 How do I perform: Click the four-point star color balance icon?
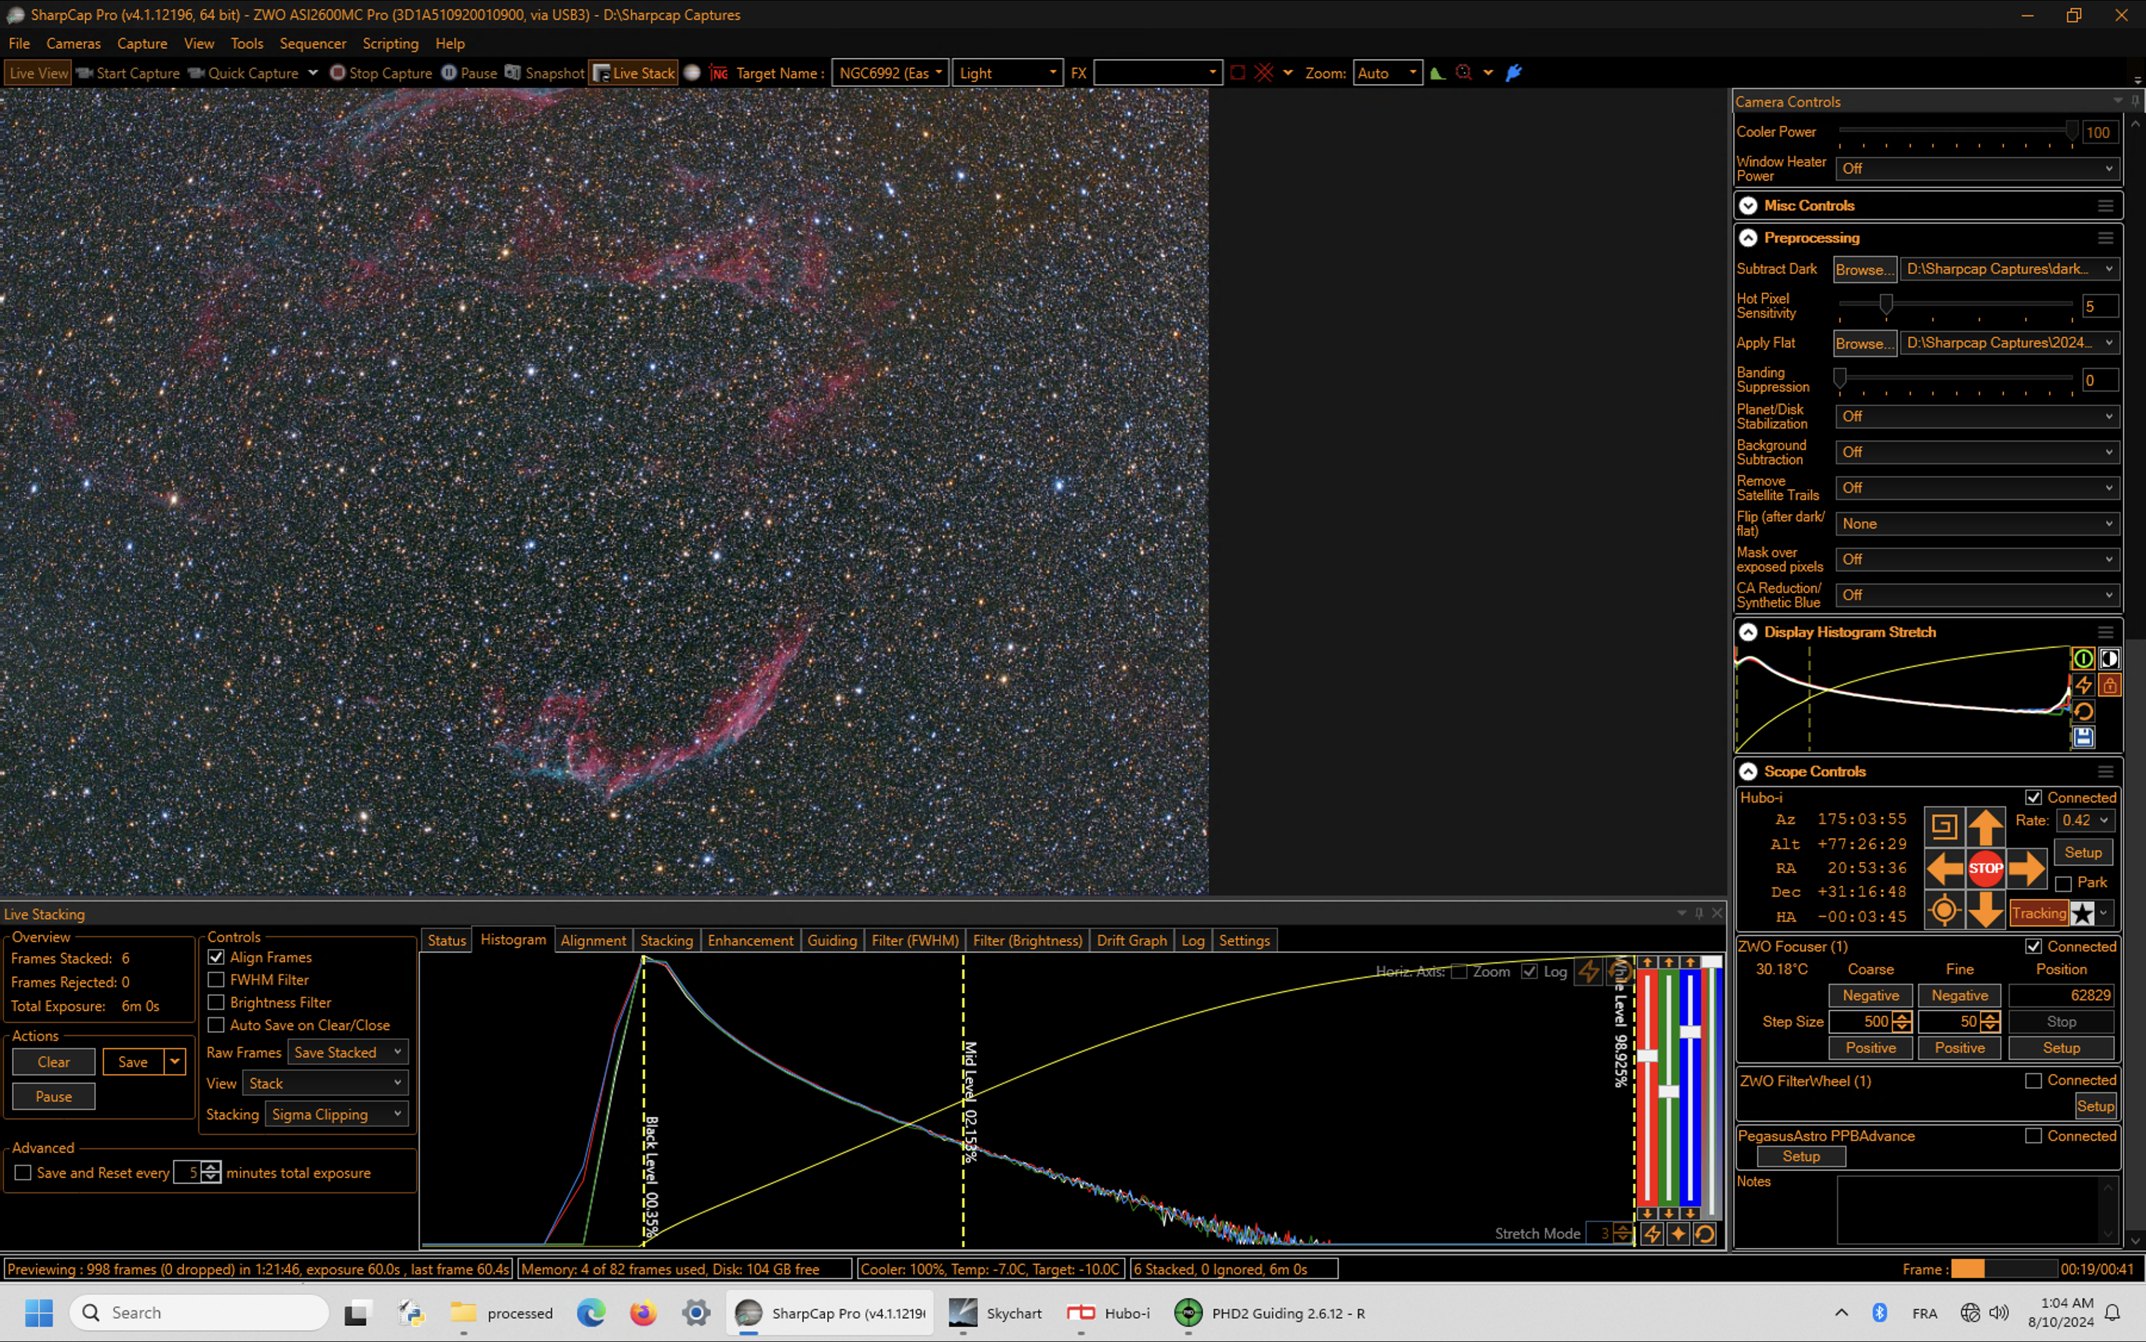click(x=1678, y=1234)
